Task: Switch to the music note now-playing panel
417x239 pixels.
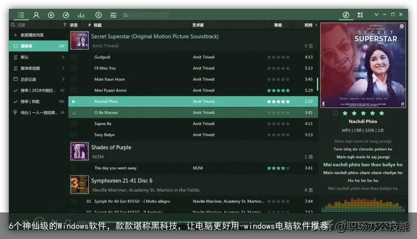Action: [346, 15]
